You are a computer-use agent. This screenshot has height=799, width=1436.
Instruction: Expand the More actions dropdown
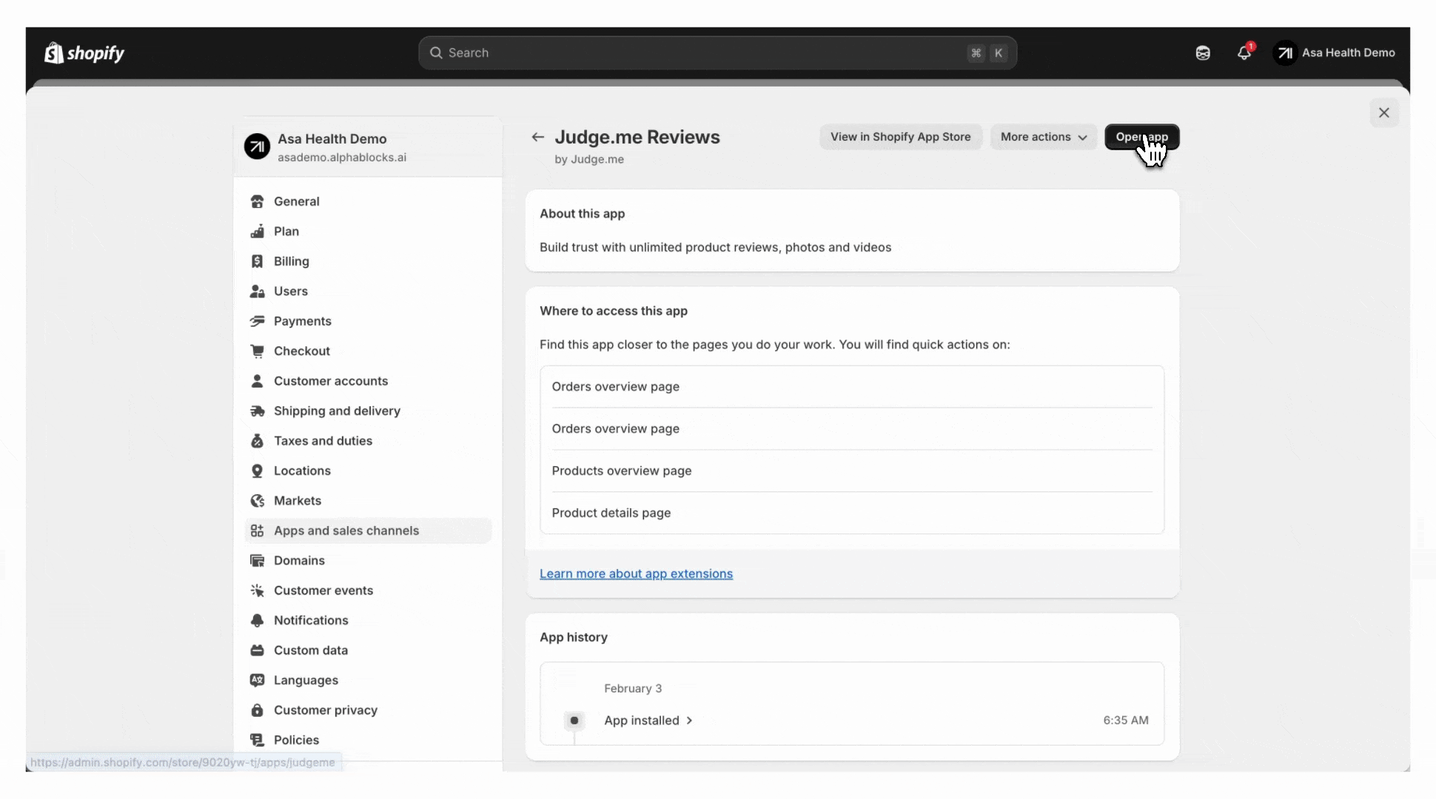[x=1044, y=137]
